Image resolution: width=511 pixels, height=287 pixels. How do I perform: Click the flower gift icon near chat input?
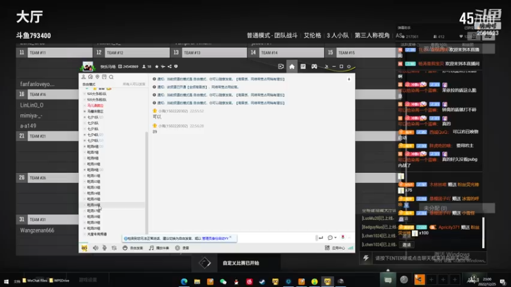[x=343, y=237]
